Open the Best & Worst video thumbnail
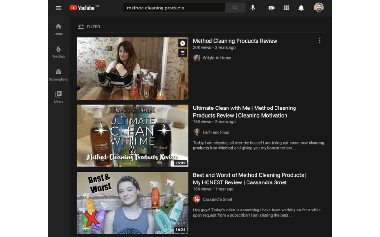Viewport: 380px width, 237px height. [133, 203]
